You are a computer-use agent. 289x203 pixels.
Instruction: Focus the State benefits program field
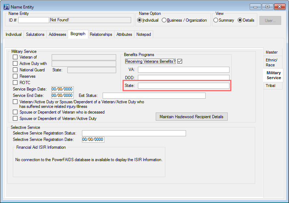(184, 86)
